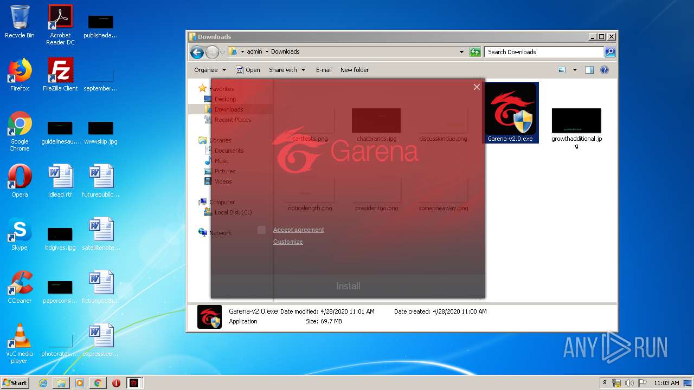Open Internet Explorer from taskbar

tap(43, 383)
